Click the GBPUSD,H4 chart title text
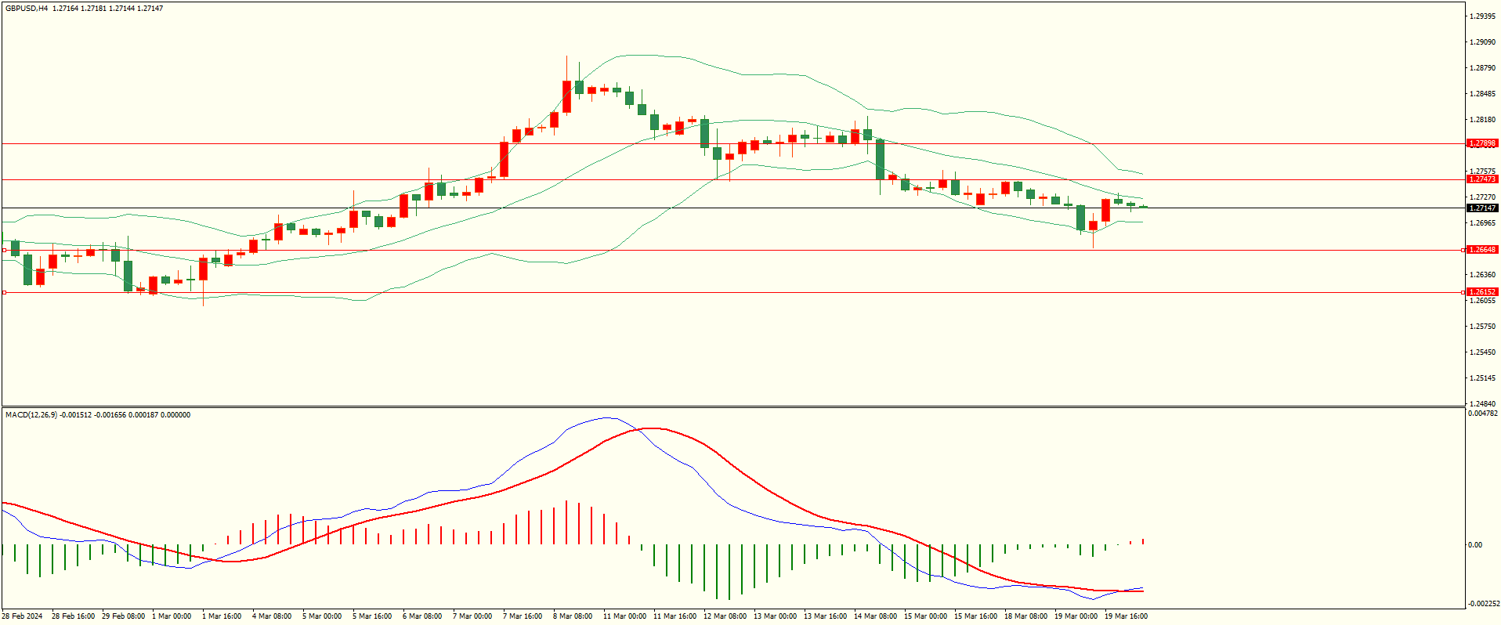The width and height of the screenshot is (1501, 625). tap(27, 9)
